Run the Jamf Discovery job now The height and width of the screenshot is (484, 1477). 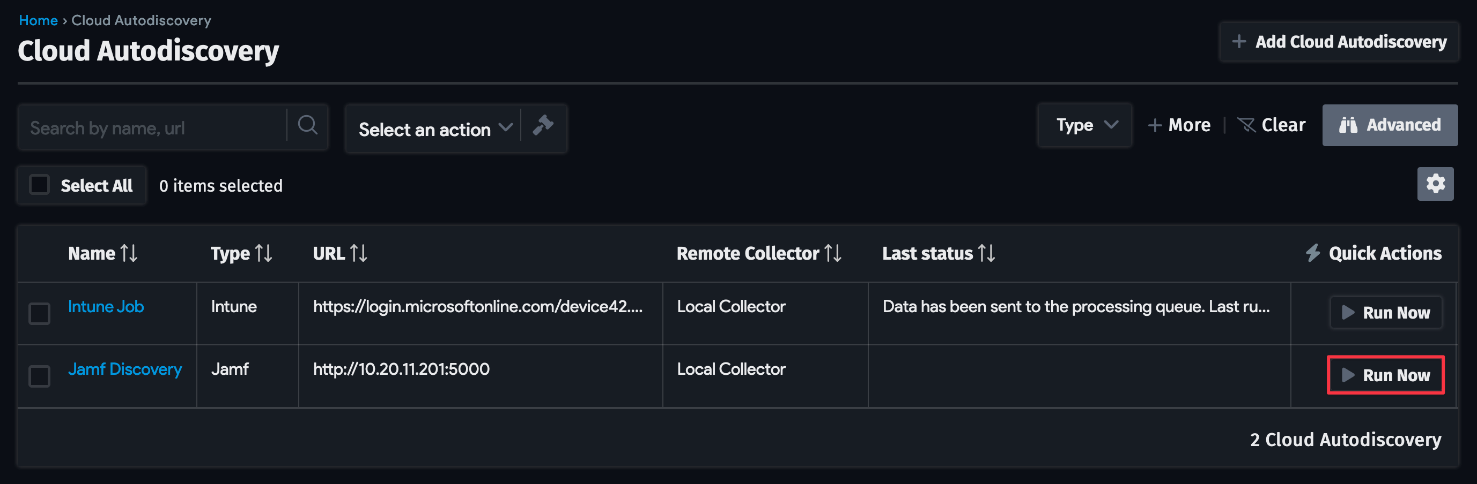(1385, 375)
